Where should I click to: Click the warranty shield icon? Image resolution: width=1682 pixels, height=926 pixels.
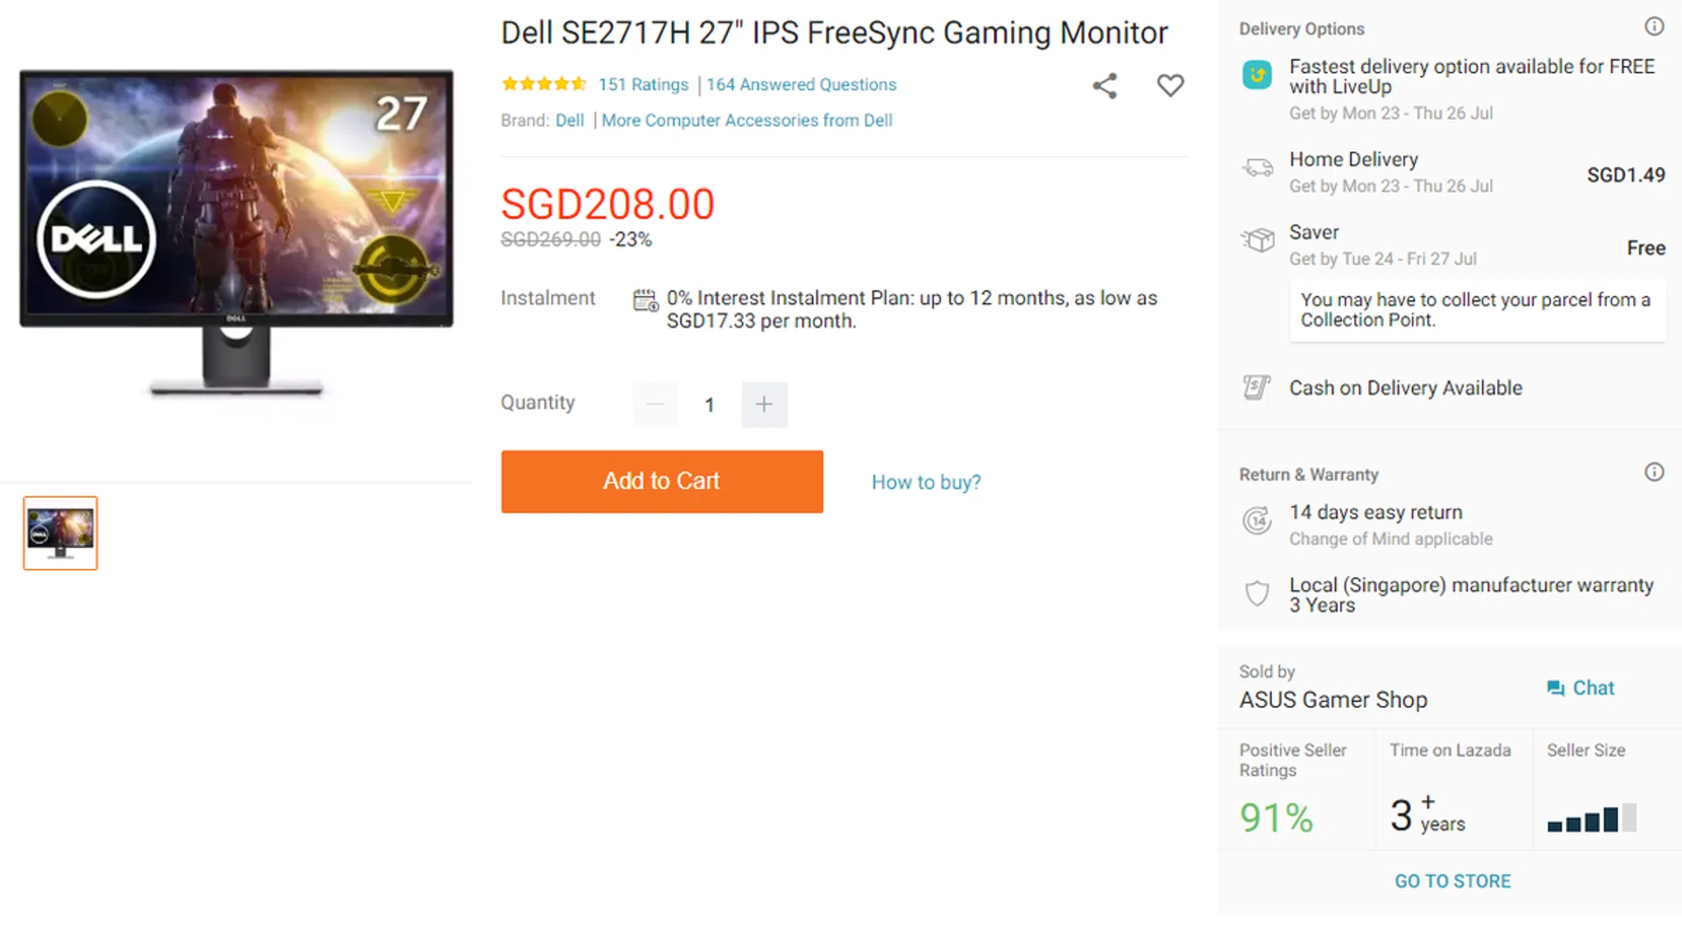click(x=1257, y=593)
